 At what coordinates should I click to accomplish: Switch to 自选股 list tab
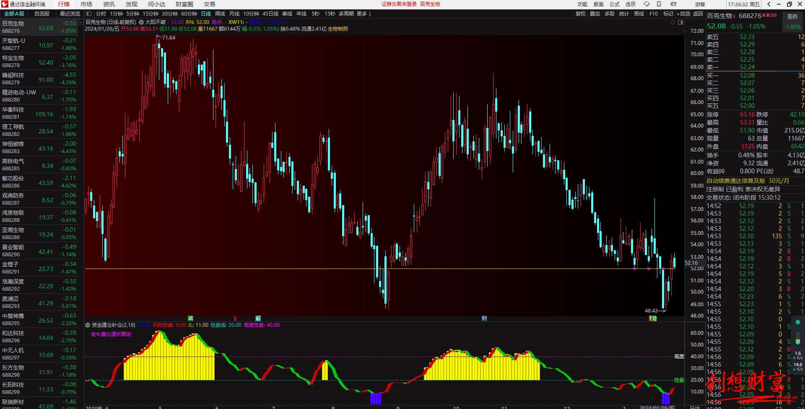click(42, 14)
